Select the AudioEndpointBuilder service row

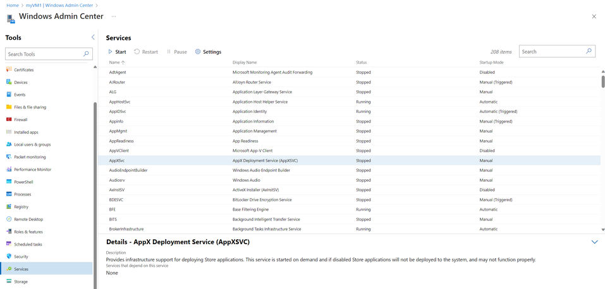[x=349, y=170]
